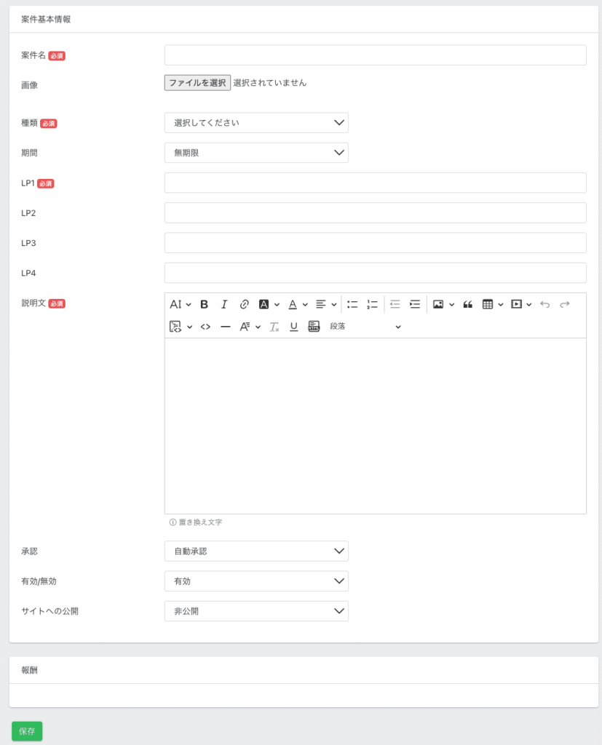Open the 期間 dropdown showing 無期限
This screenshot has height=745, width=602.
pyautogui.click(x=256, y=153)
